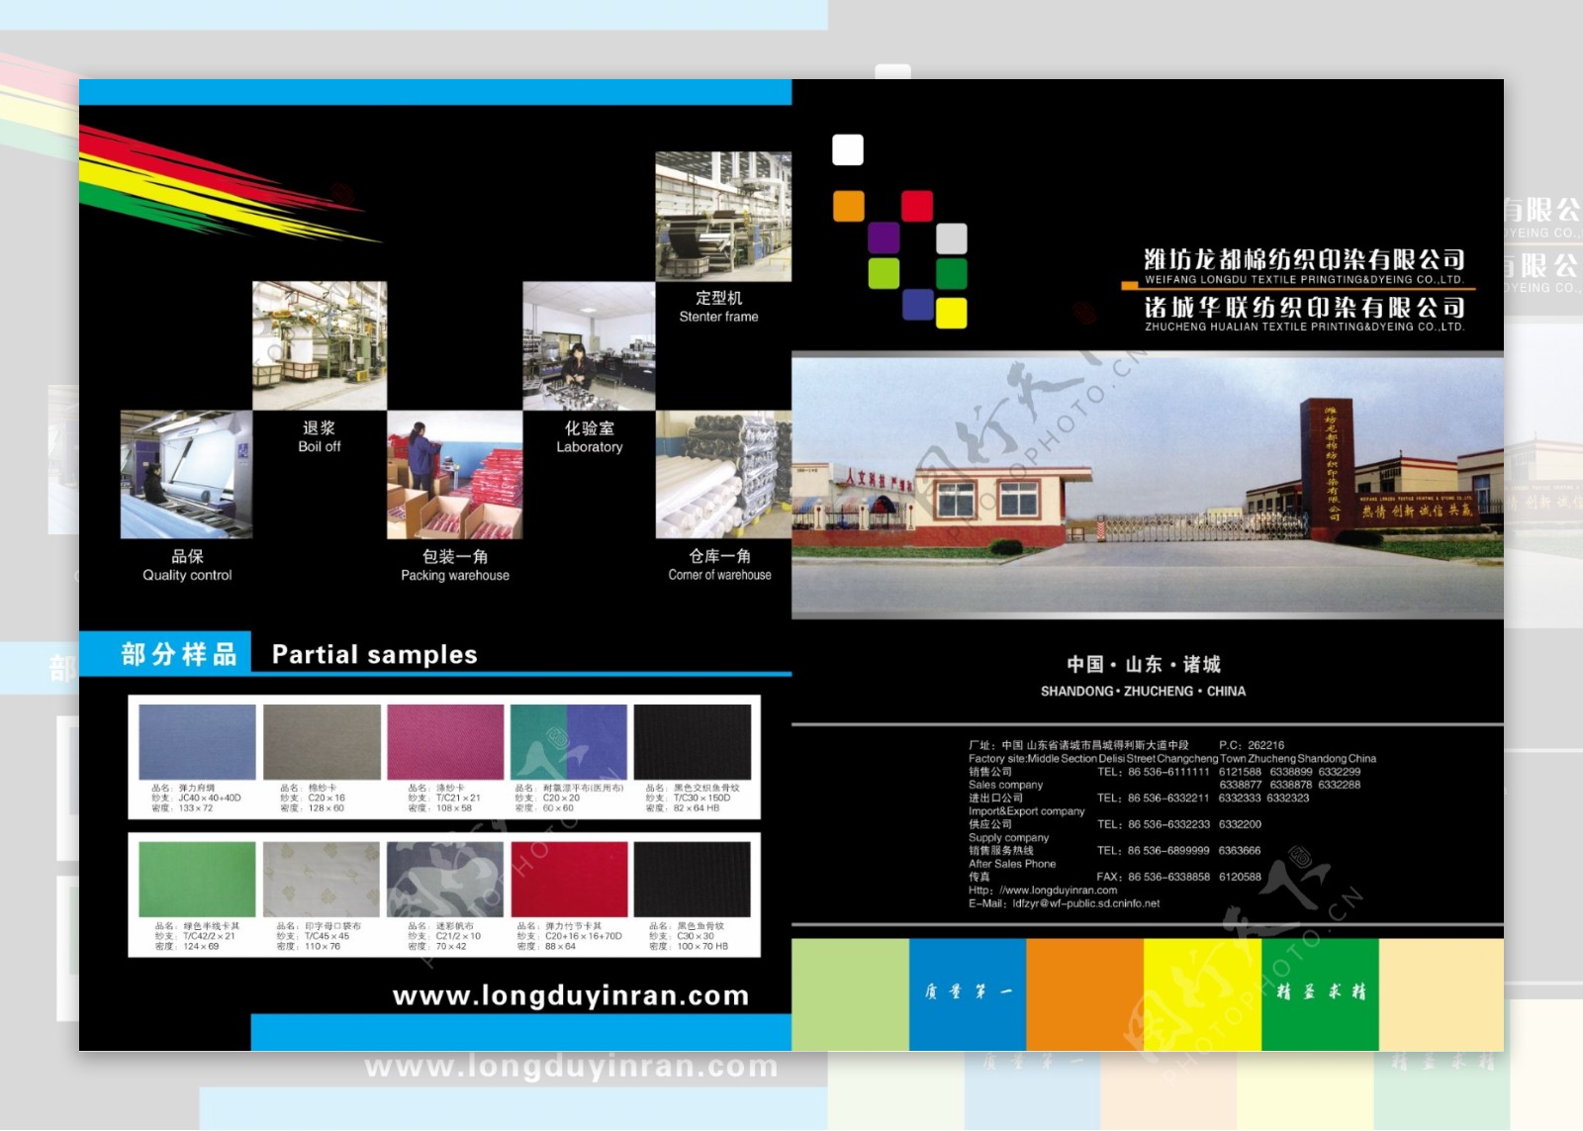Image resolution: width=1583 pixels, height=1131 pixels.
Task: Click the TEL 86 536-6111111 sales number
Action: click(x=1153, y=772)
